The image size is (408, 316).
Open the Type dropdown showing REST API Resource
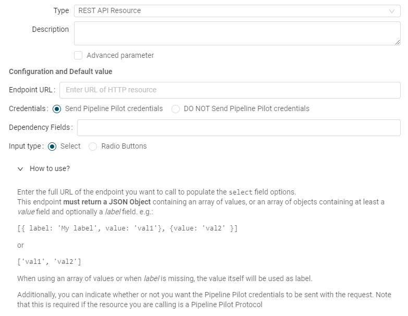pyautogui.click(x=237, y=11)
